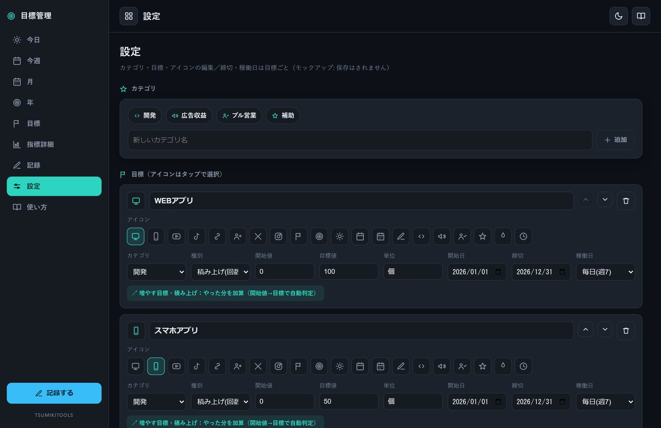Click the grid icon beside 設定 header
Image resolution: width=661 pixels, height=428 pixels.
(128, 16)
